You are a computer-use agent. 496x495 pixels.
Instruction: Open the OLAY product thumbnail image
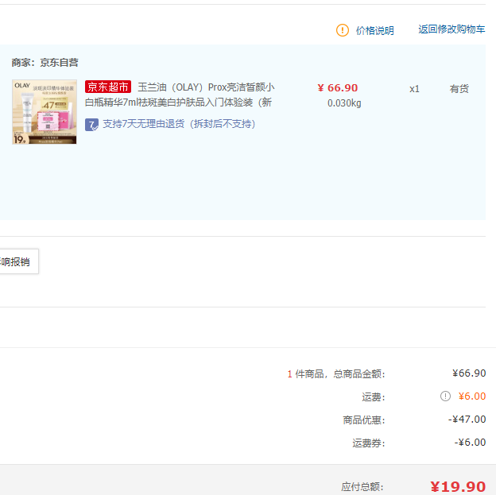coord(45,112)
